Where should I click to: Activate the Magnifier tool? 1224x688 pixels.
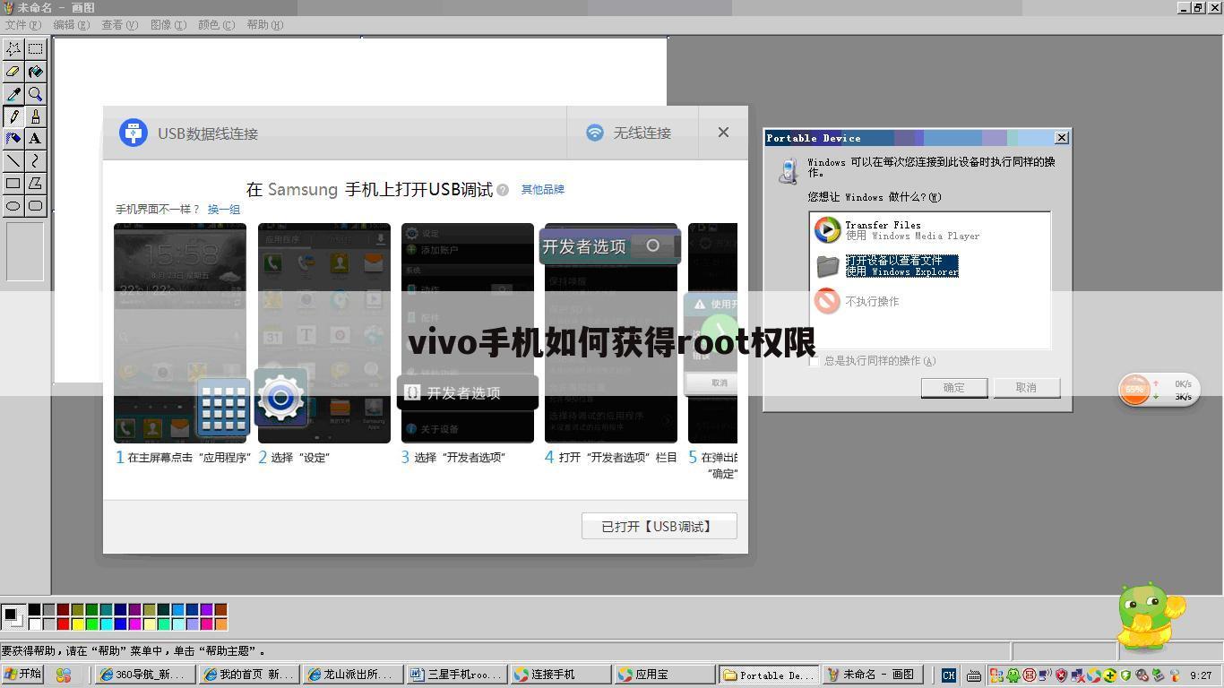click(x=35, y=94)
